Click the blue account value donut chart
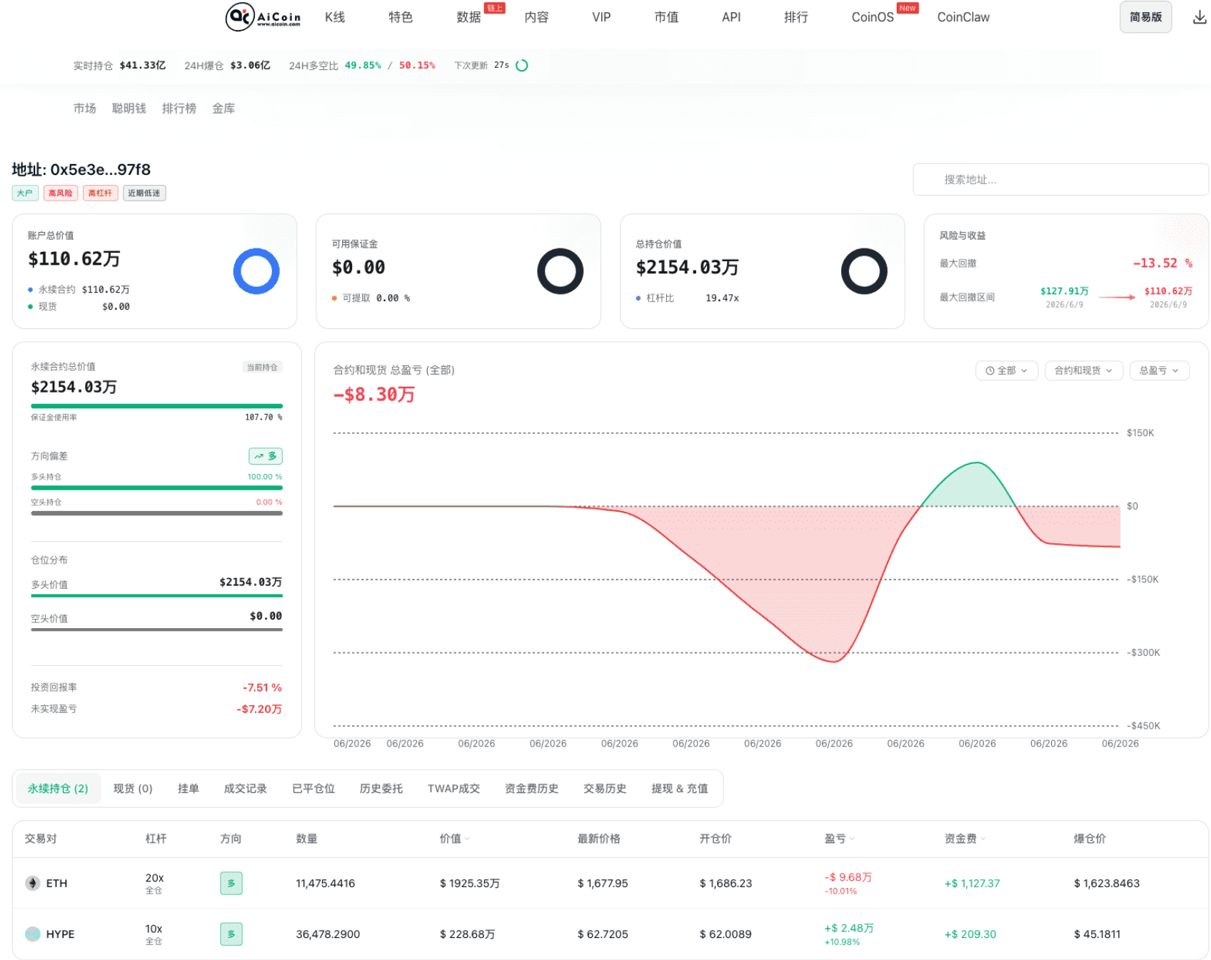 click(256, 271)
